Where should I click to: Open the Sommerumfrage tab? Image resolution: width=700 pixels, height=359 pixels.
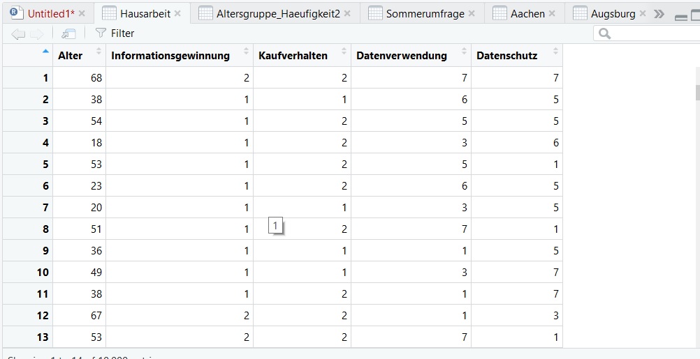pyautogui.click(x=425, y=14)
